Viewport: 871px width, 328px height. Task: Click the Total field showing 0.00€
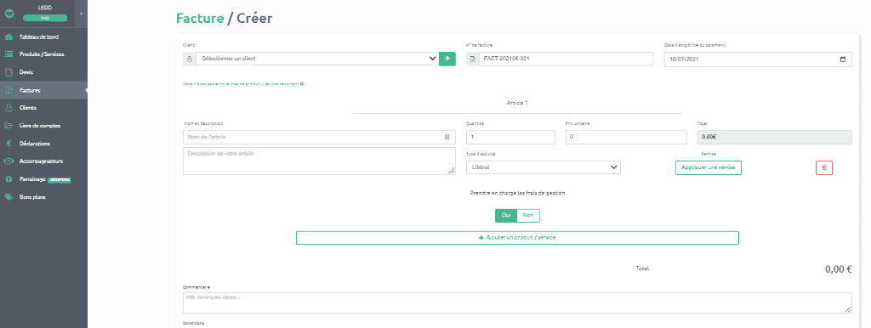coord(774,137)
